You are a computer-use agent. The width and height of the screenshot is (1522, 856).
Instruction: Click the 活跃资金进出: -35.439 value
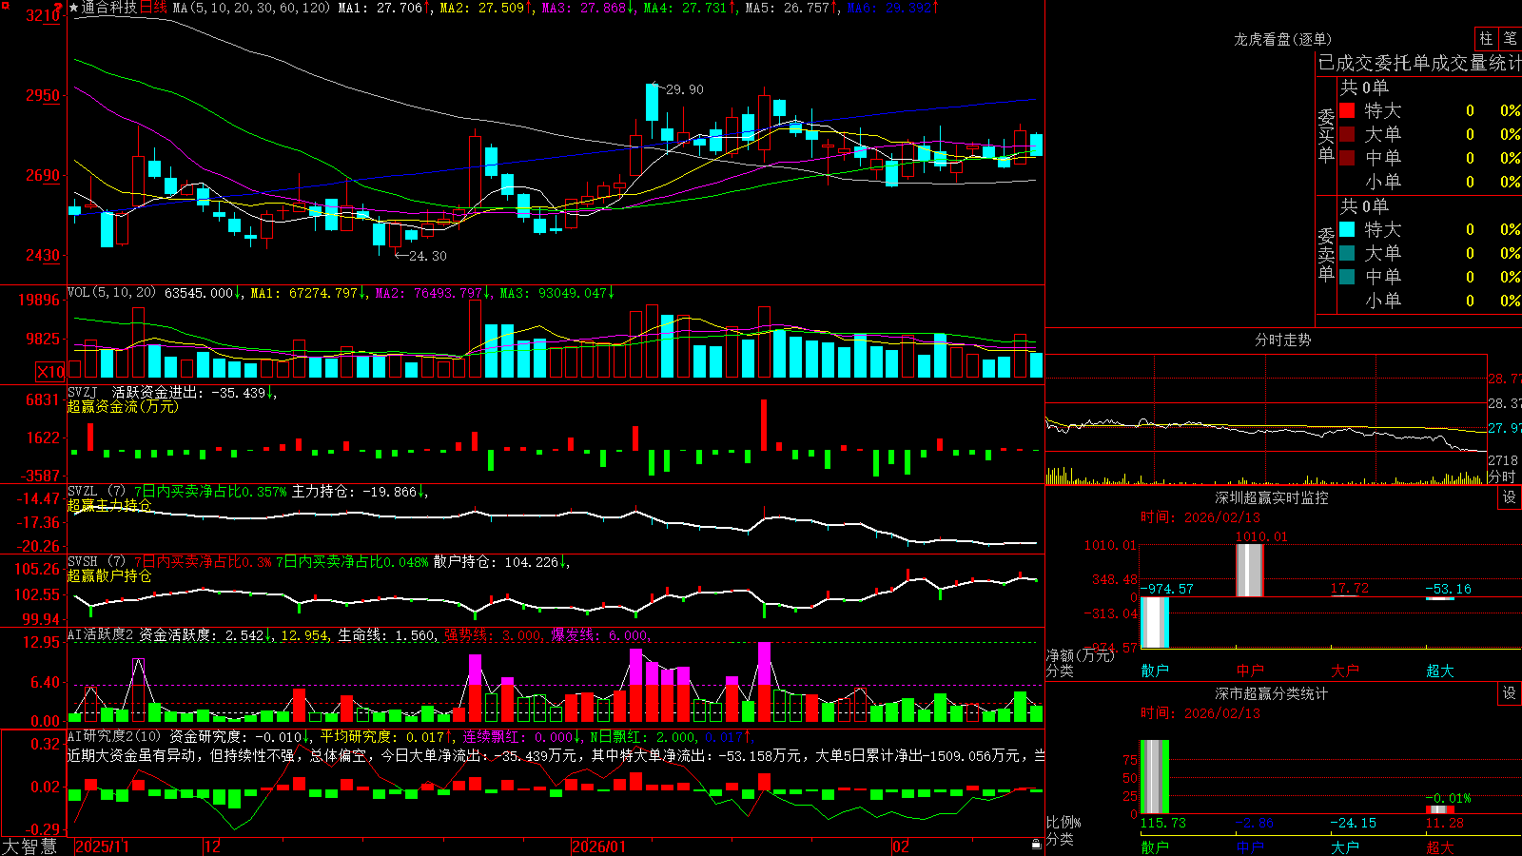189,392
